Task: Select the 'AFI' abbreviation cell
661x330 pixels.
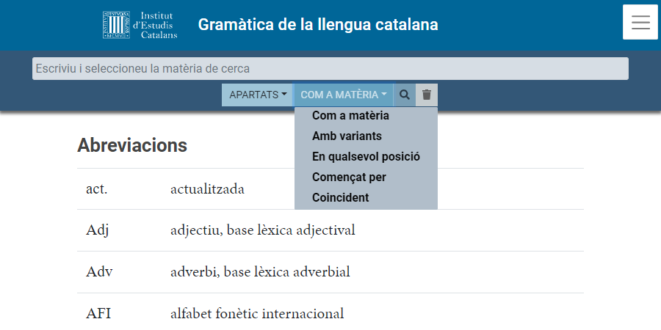Action: tap(98, 314)
